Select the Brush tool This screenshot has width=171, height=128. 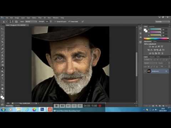[x=2, y=52]
